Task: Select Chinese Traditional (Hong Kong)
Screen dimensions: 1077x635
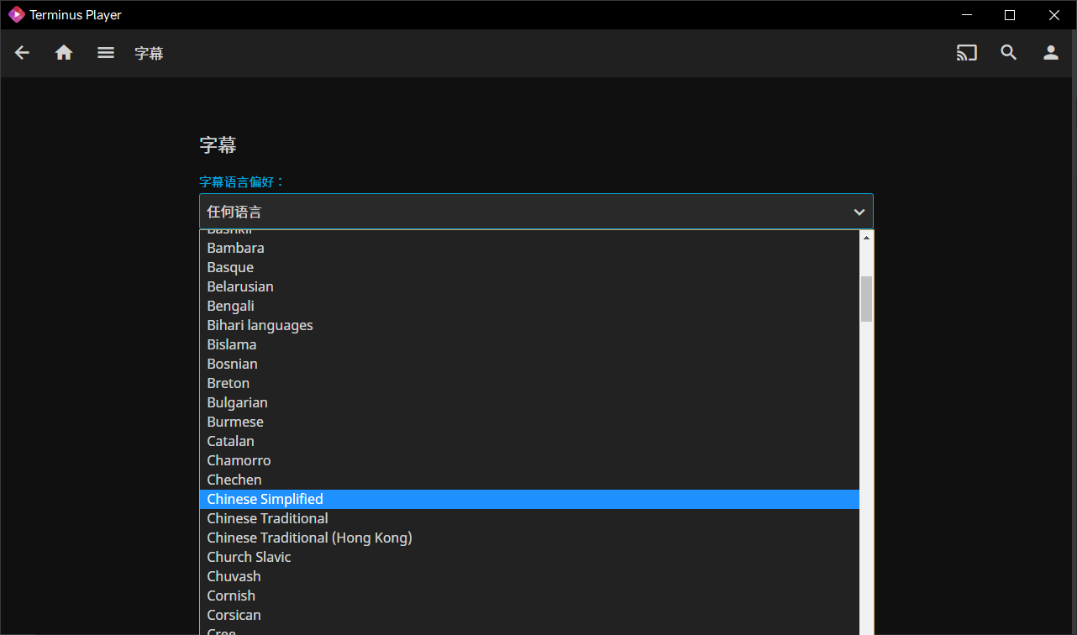Action: coord(309,538)
